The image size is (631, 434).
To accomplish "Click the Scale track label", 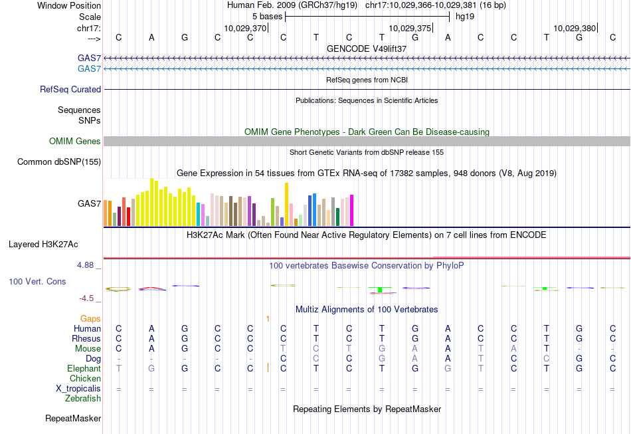I will point(90,17).
